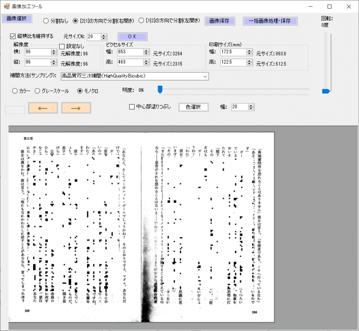Increase 元サイズ% with up arrow
Screen dimensions: 359x331
pyautogui.click(x=104, y=35)
